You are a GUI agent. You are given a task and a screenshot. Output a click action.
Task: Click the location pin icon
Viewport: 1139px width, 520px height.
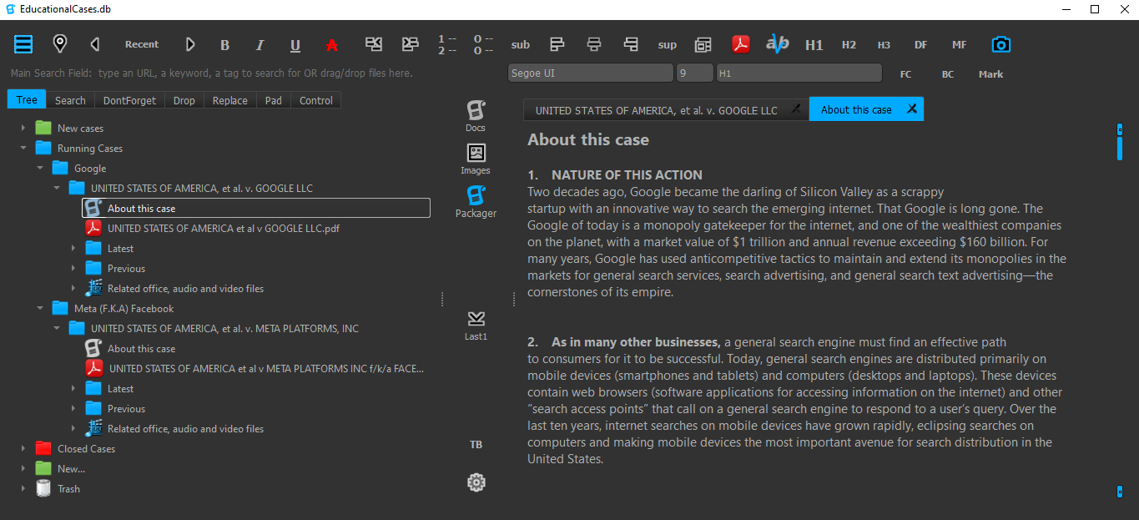point(59,44)
